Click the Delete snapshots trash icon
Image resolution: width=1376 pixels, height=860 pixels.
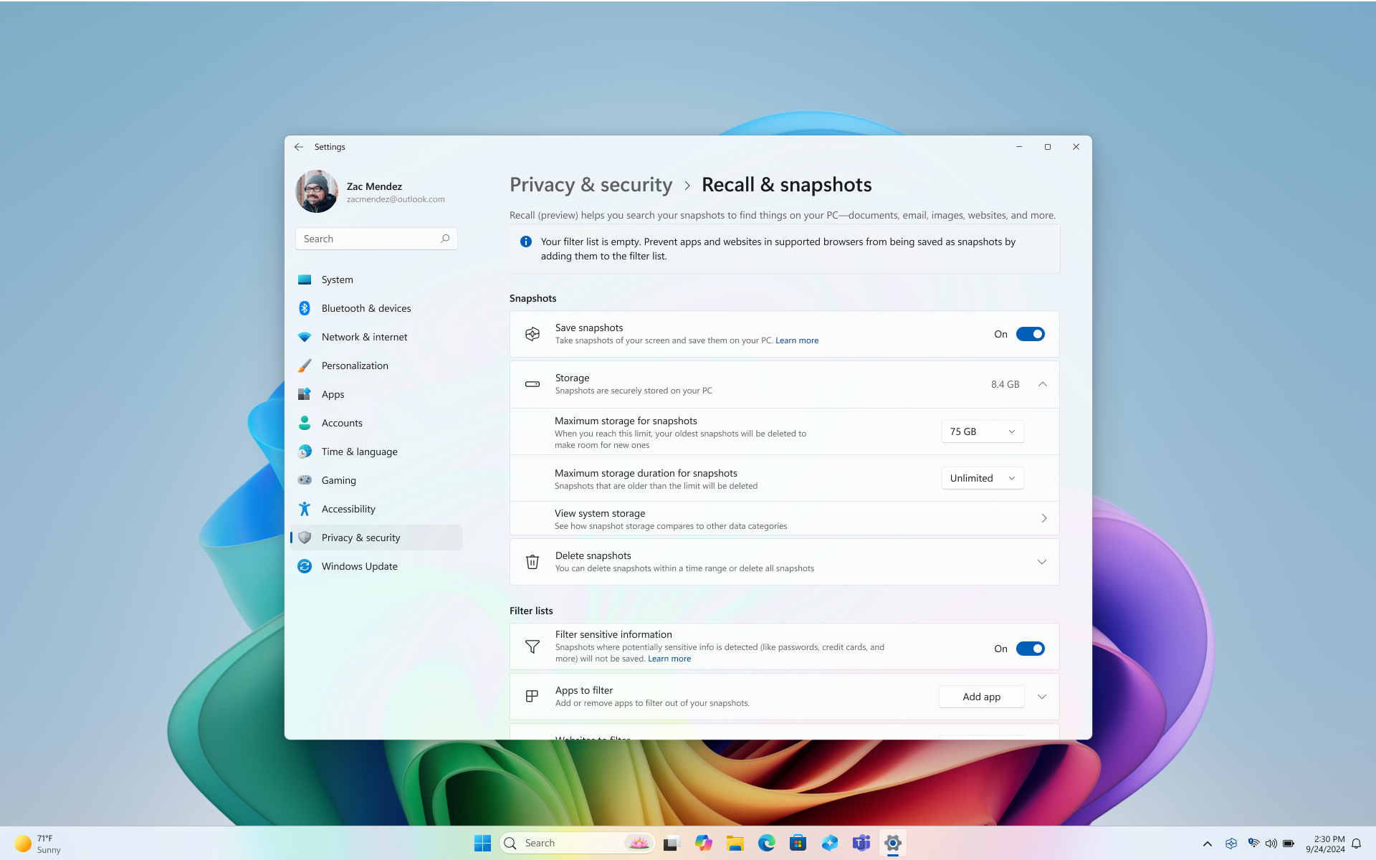point(532,560)
